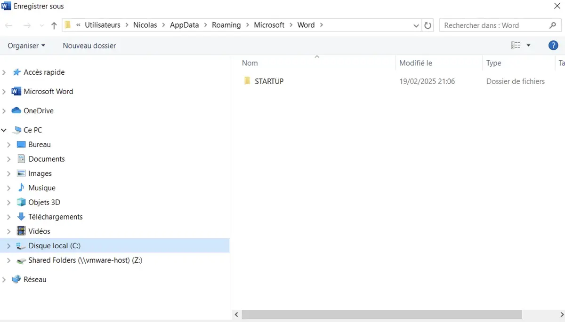Open the address bar history dropdown
This screenshot has width=565, height=322.
coord(415,25)
